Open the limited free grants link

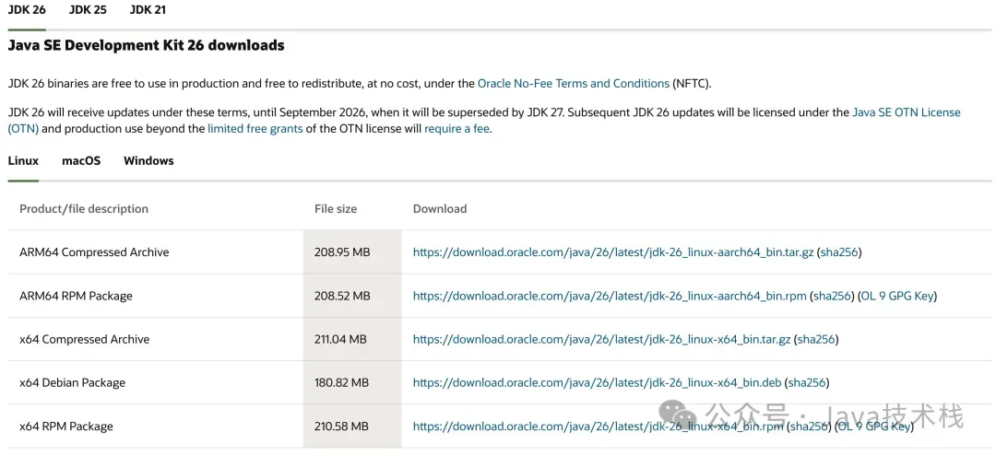pyautogui.click(x=255, y=129)
